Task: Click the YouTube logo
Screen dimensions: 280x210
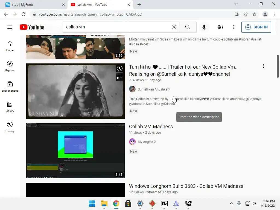Action: coord(32,27)
